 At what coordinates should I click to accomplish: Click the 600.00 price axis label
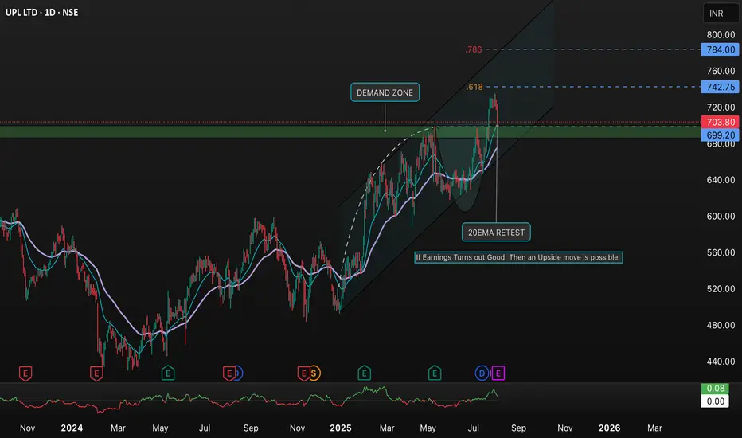coord(721,216)
